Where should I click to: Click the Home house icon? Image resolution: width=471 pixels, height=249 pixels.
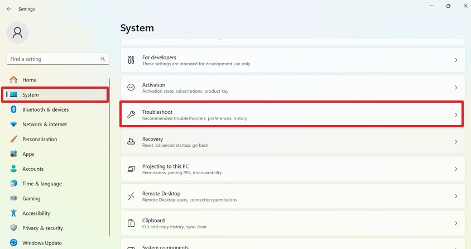(13, 80)
